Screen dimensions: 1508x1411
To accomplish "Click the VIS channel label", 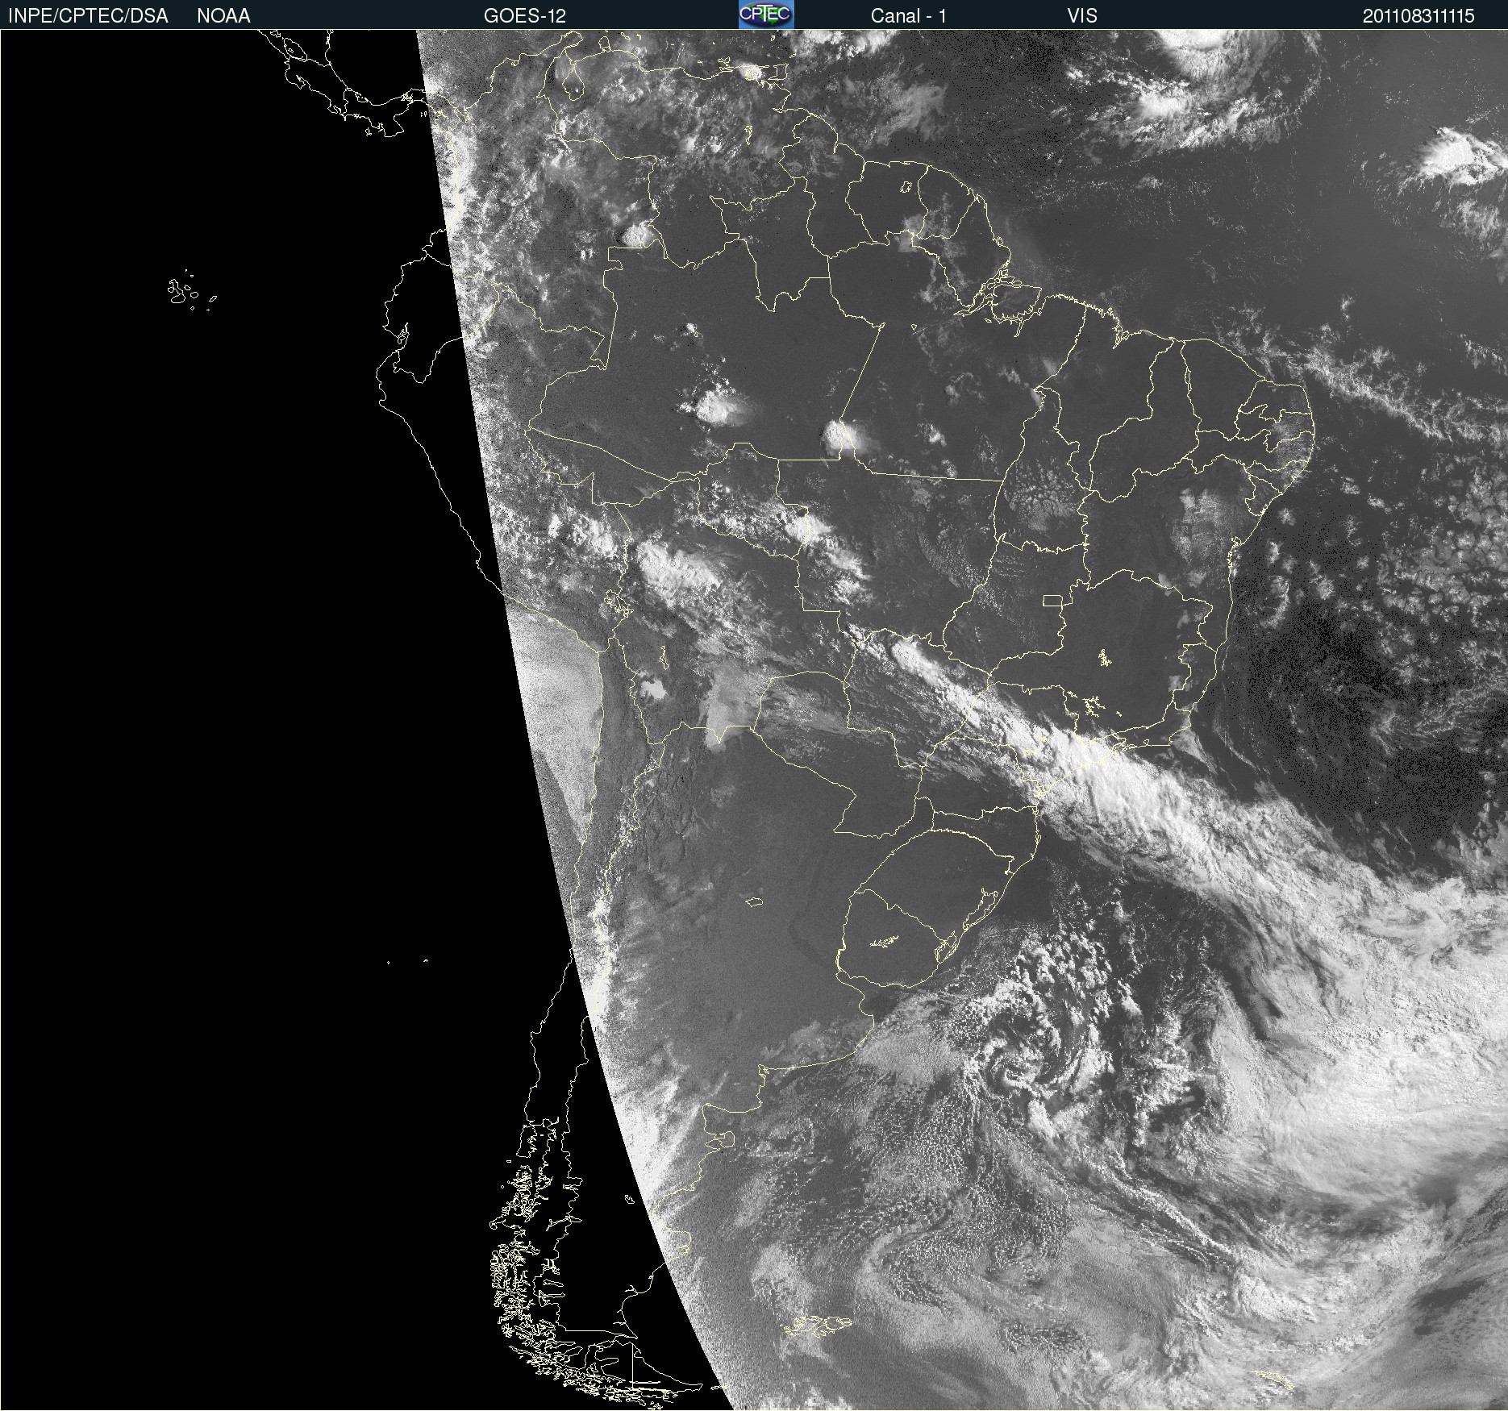I will point(1082,16).
